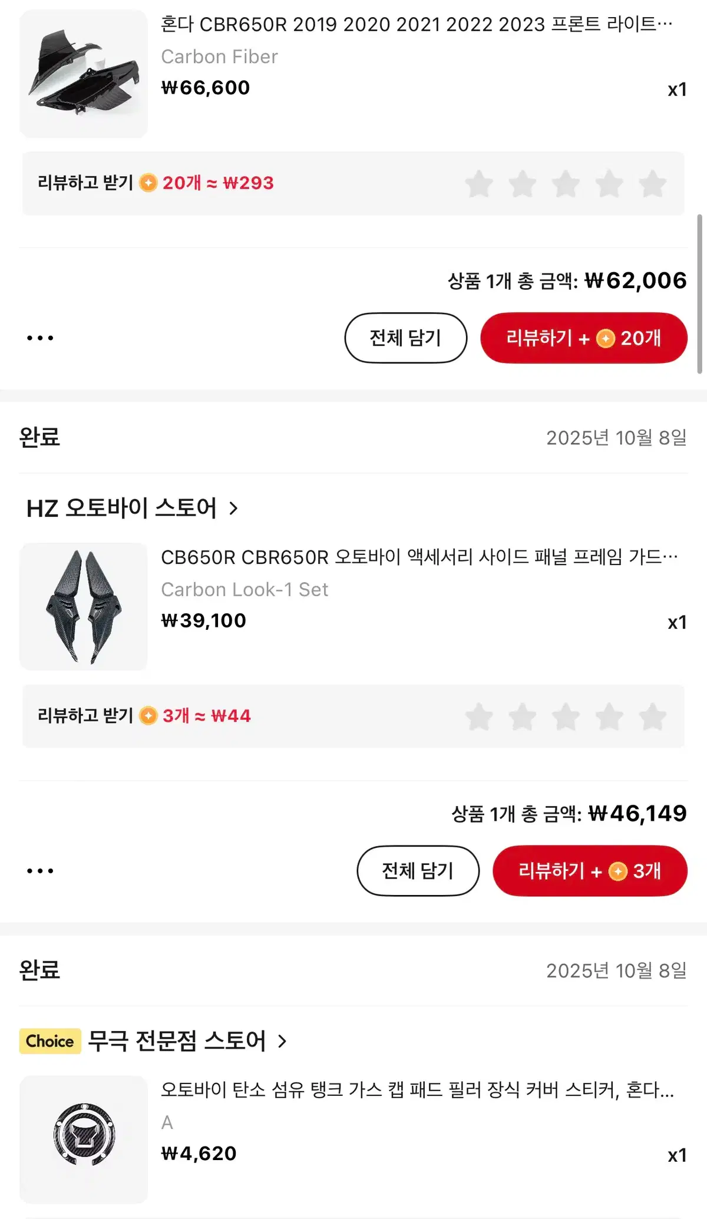Open more options for the ₩46,149 order

pyautogui.click(x=40, y=871)
